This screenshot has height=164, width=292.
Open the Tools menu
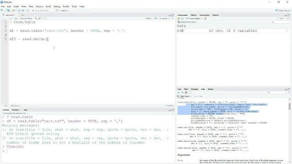point(74,6)
